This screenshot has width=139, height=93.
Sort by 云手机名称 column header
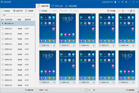coord(9,20)
